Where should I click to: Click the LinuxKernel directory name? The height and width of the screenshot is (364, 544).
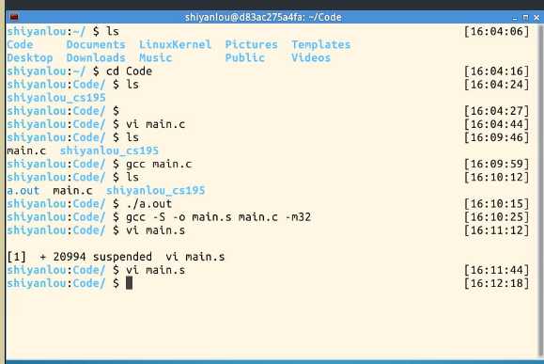175,44
